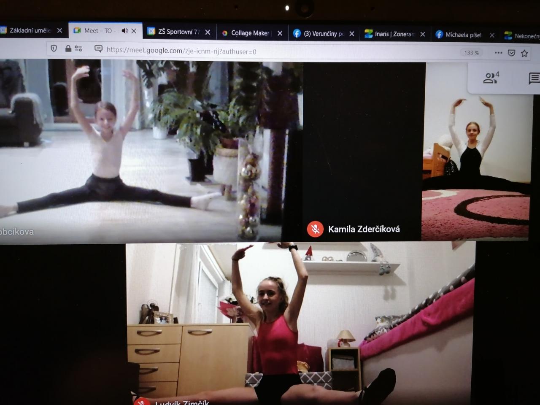Viewport: 540px width, 405px height.
Task: Click the camera sharing indicator in address bar
Action: [98, 49]
